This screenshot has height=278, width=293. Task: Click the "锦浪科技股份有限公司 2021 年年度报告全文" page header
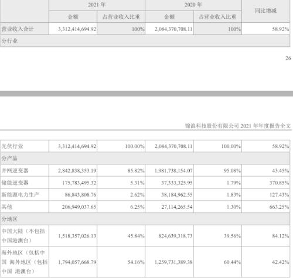coord(238,126)
